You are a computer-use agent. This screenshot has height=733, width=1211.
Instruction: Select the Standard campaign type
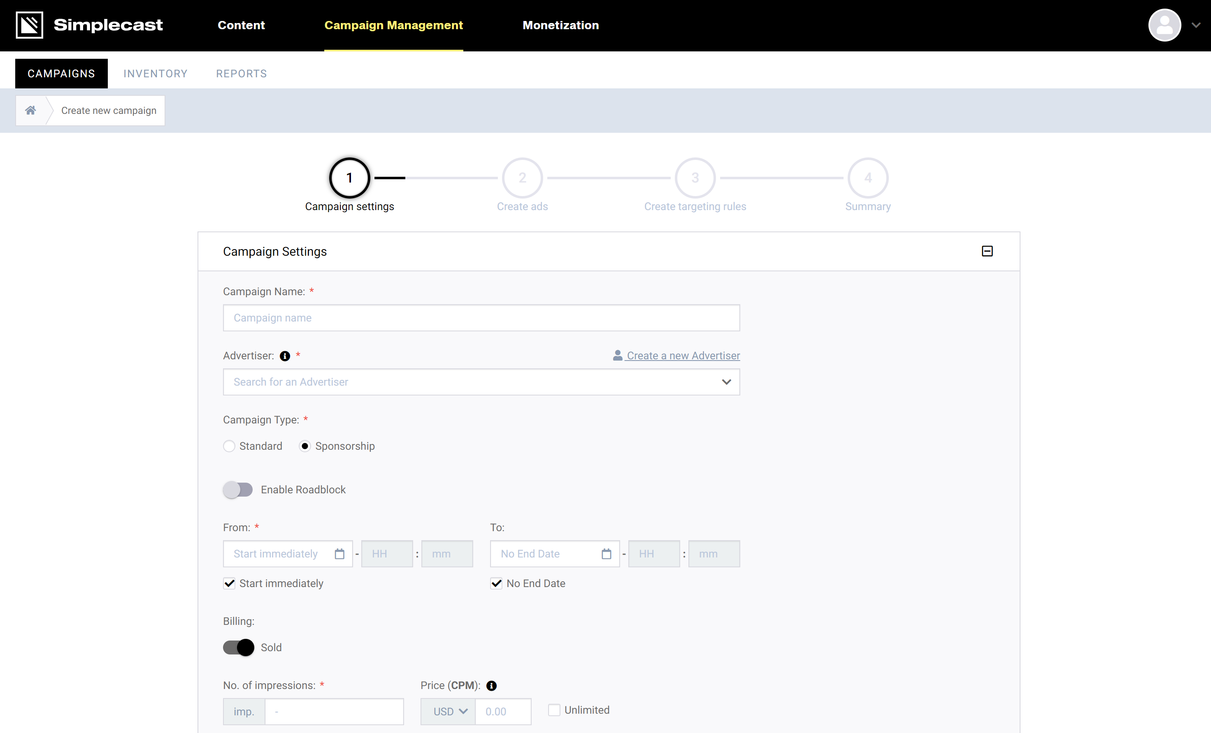pyautogui.click(x=229, y=446)
